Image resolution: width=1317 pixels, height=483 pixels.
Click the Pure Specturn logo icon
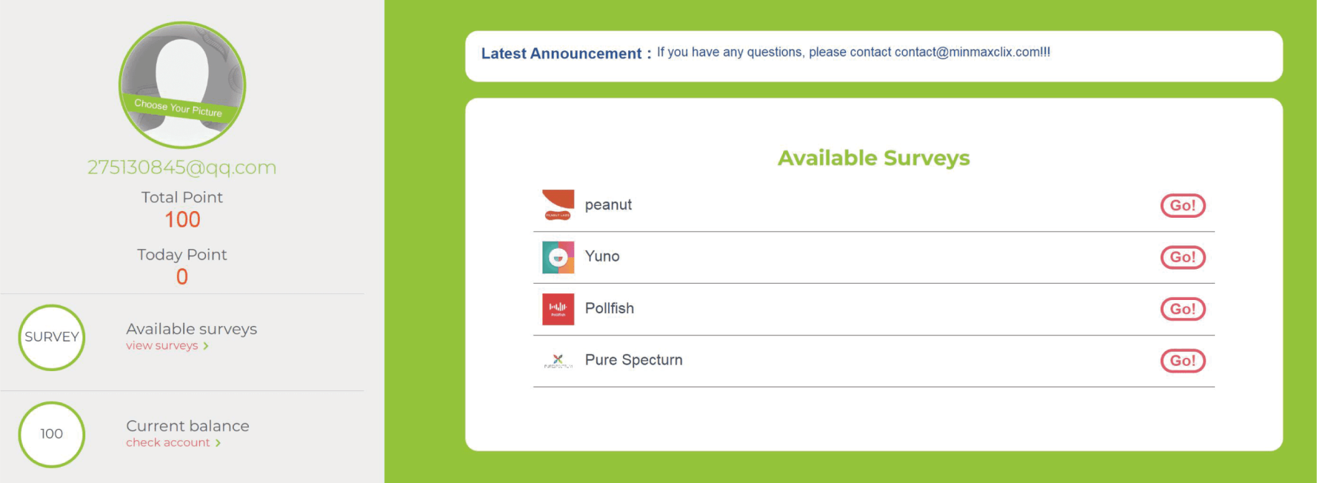point(558,361)
